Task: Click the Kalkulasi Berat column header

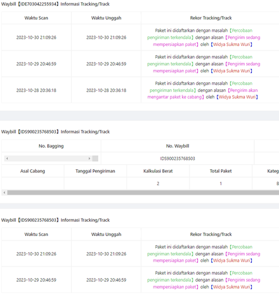Action: point(158,171)
